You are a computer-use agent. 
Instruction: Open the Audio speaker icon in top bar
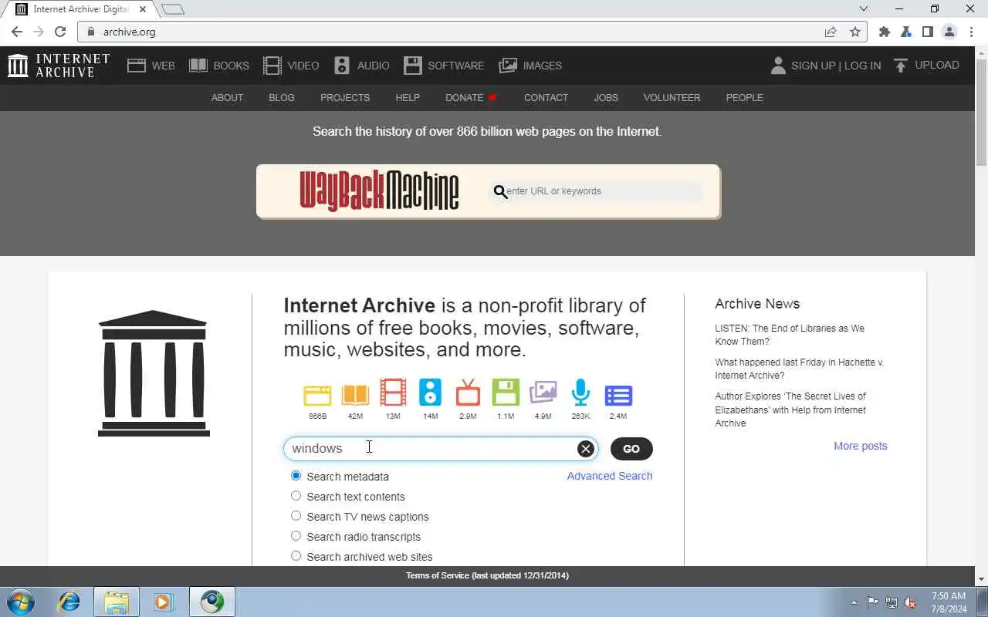click(342, 66)
